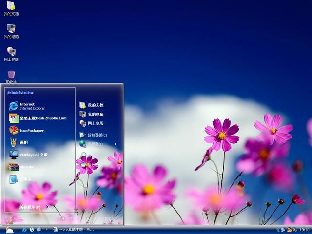Click the magnifier search icon in Start menu
Screen dimensions: 312x234
point(83,155)
